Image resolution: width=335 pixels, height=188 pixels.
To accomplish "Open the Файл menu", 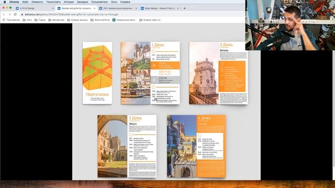I will (25, 2).
